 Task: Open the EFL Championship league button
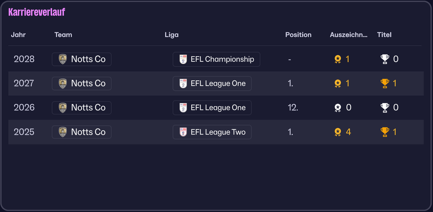(216, 59)
